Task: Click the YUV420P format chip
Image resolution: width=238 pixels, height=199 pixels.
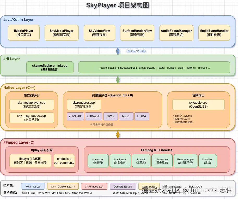Action: coord(75,116)
